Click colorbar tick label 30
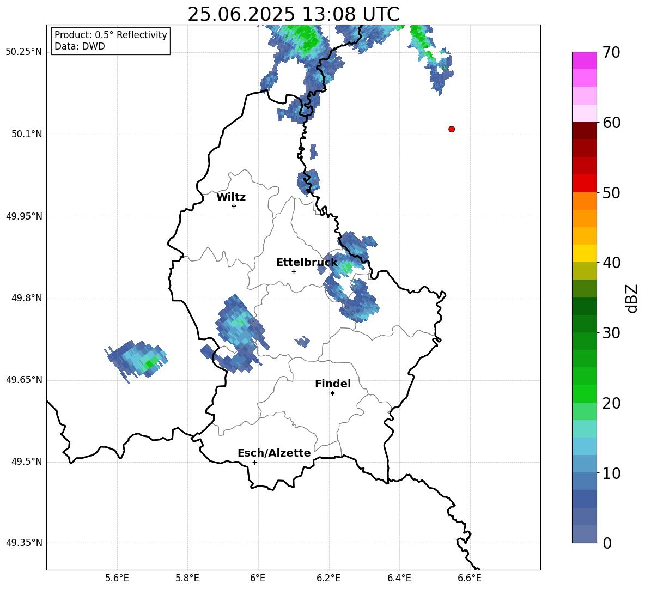This screenshot has width=645, height=589. (611, 333)
